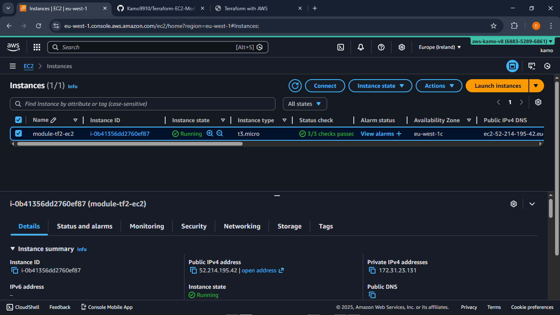This screenshot has width=560, height=315.
Task: Refresh the instances list
Action: (x=295, y=86)
